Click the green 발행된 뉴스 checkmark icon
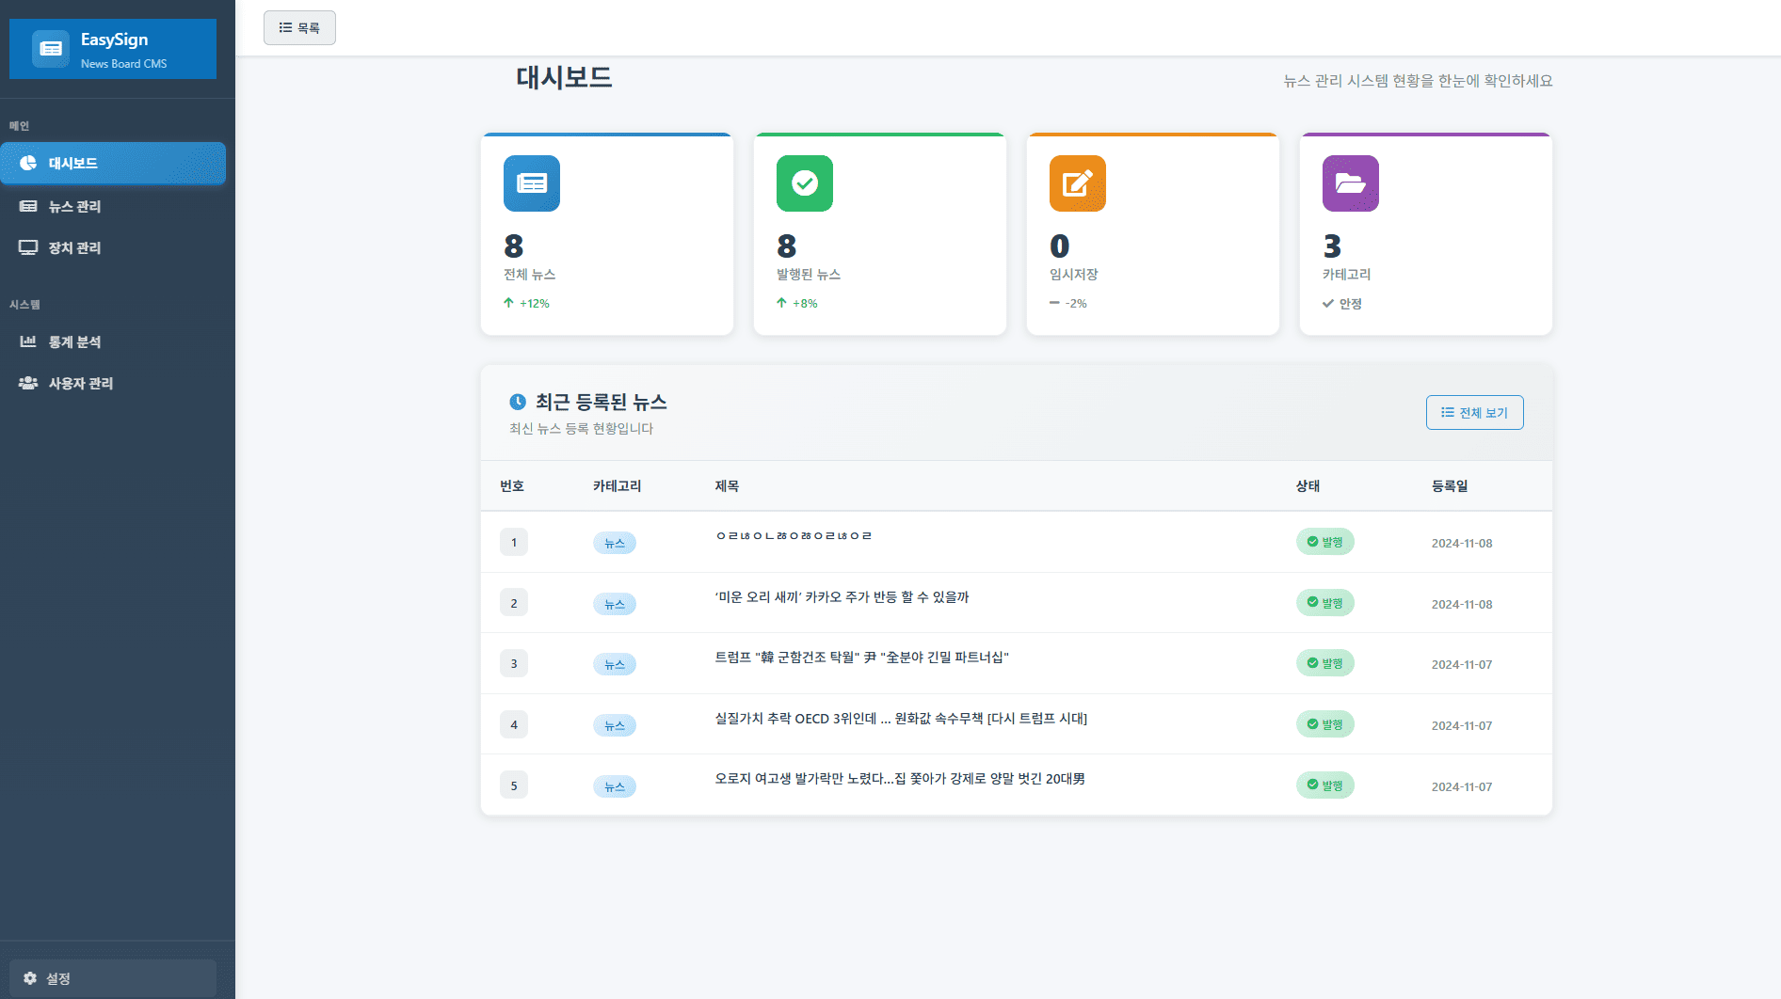Viewport: 1781px width, 999px height. (805, 183)
